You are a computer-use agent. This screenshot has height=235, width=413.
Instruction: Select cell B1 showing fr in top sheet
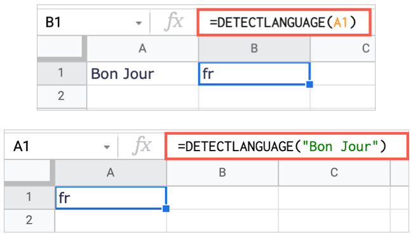pos(254,74)
